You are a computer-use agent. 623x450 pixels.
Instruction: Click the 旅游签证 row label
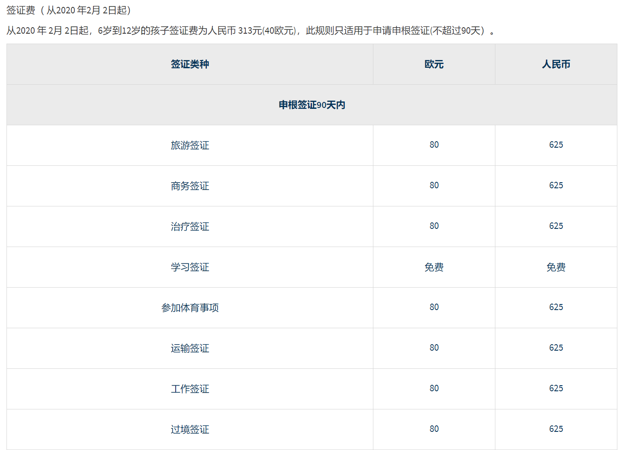pos(190,146)
